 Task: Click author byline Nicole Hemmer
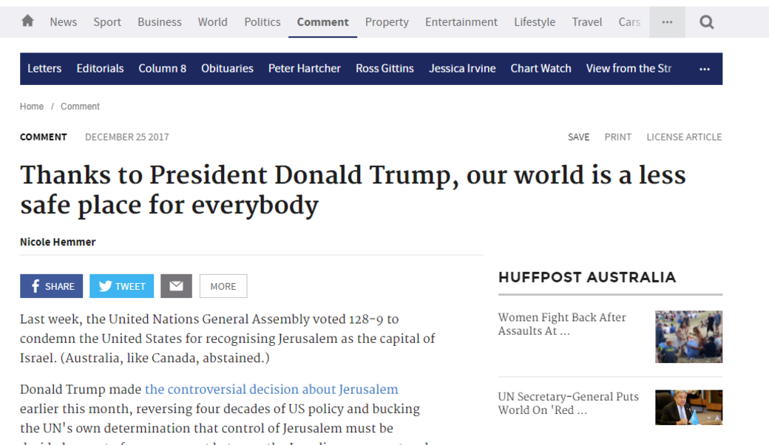click(58, 242)
